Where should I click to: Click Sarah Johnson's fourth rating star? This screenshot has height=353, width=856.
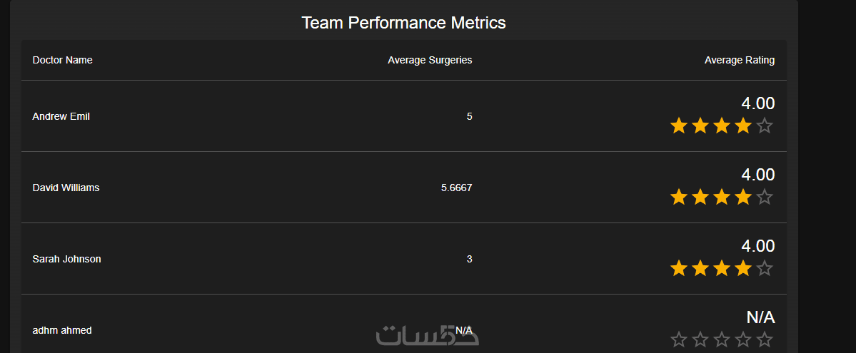743,269
